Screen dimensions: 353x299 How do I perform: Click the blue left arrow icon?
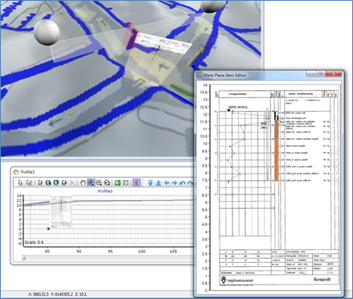(x=166, y=182)
